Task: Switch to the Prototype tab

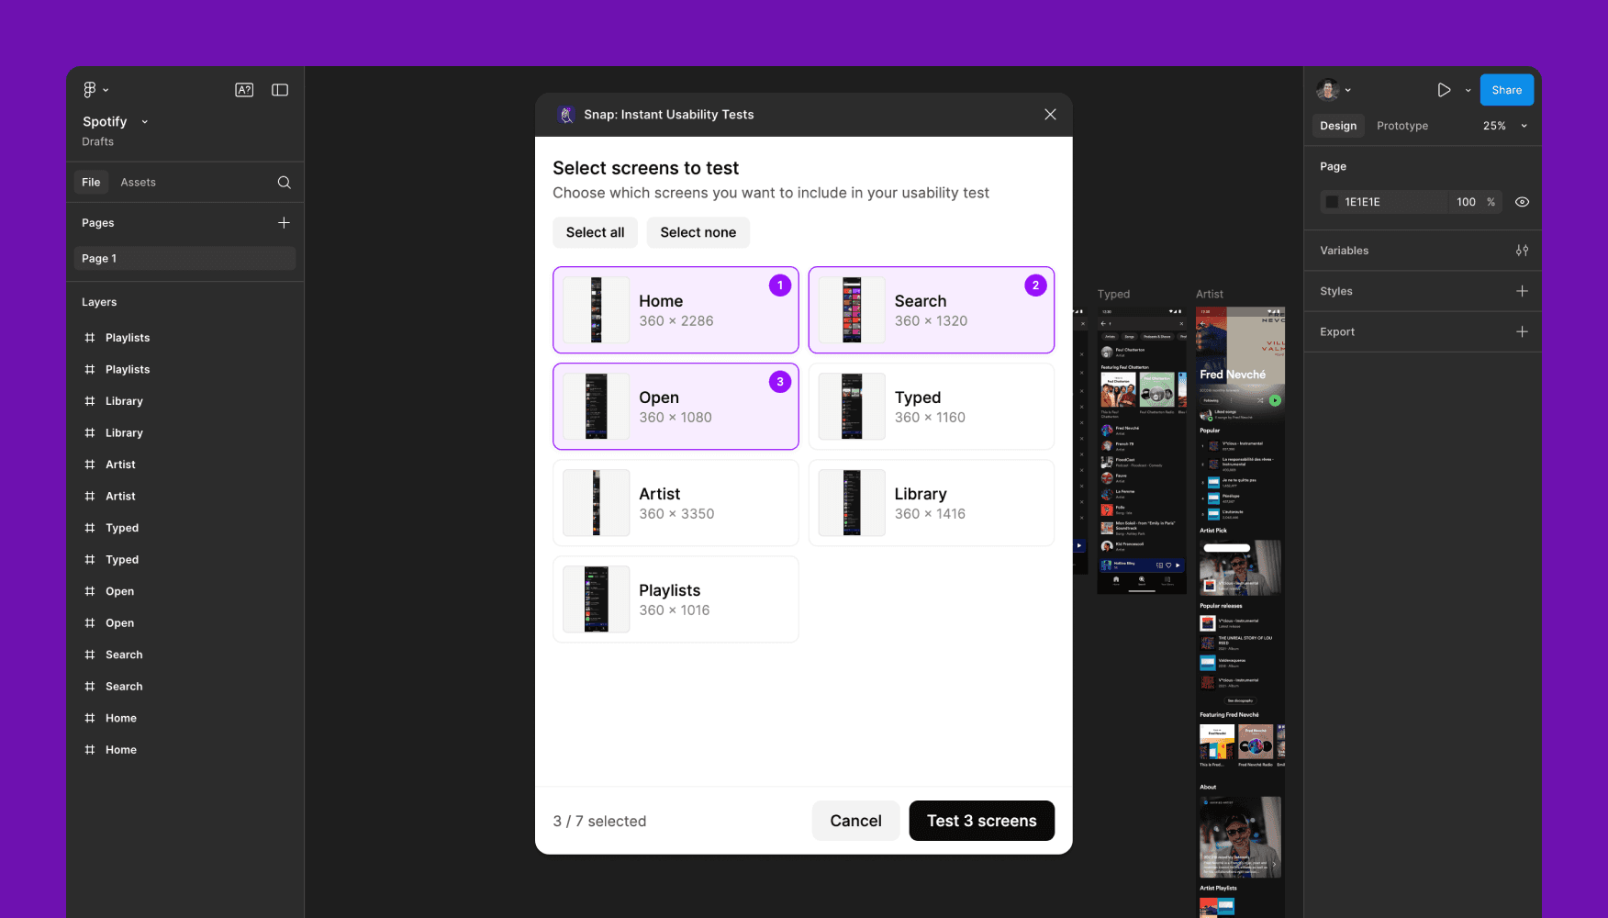Action: pos(1401,126)
